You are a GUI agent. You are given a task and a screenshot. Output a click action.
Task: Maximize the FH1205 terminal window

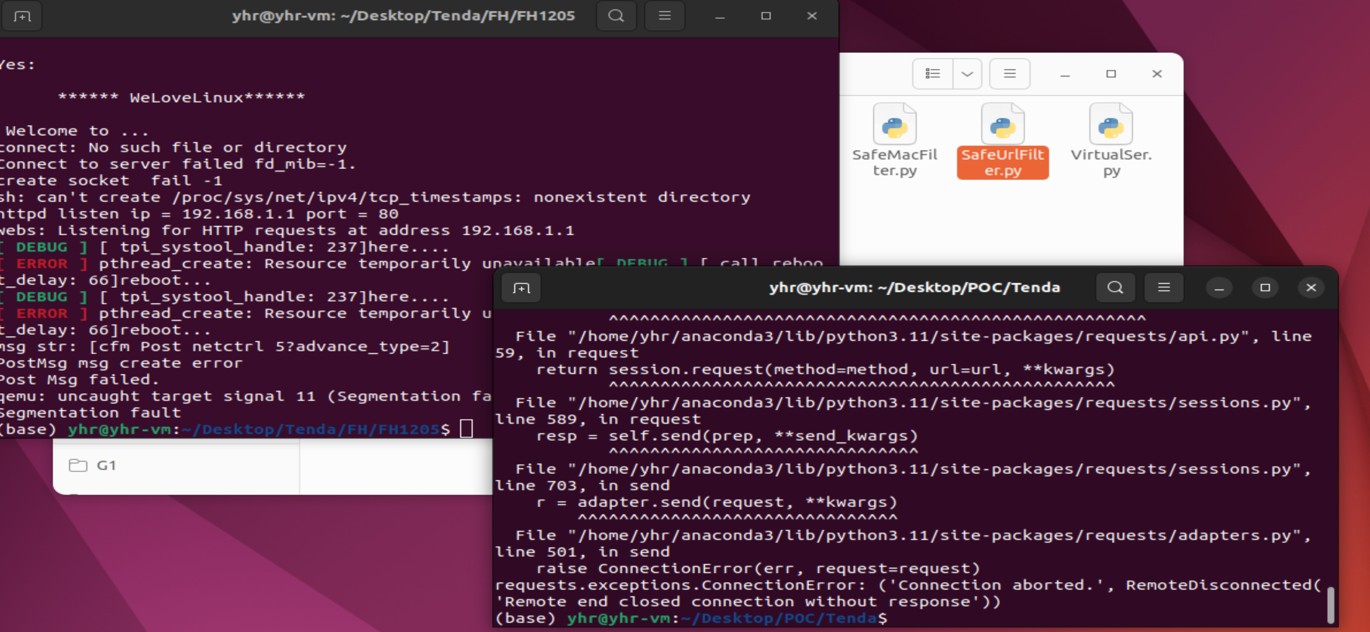765,16
